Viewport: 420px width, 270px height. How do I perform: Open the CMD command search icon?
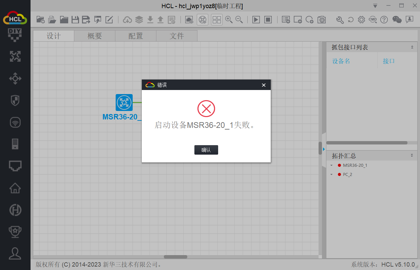(x=373, y=20)
